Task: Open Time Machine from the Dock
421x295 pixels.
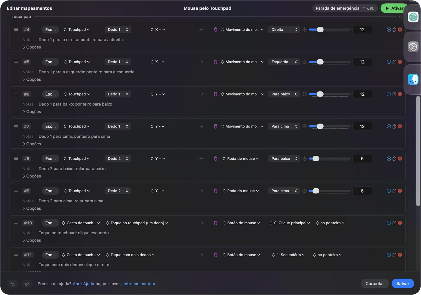Action: click(413, 17)
